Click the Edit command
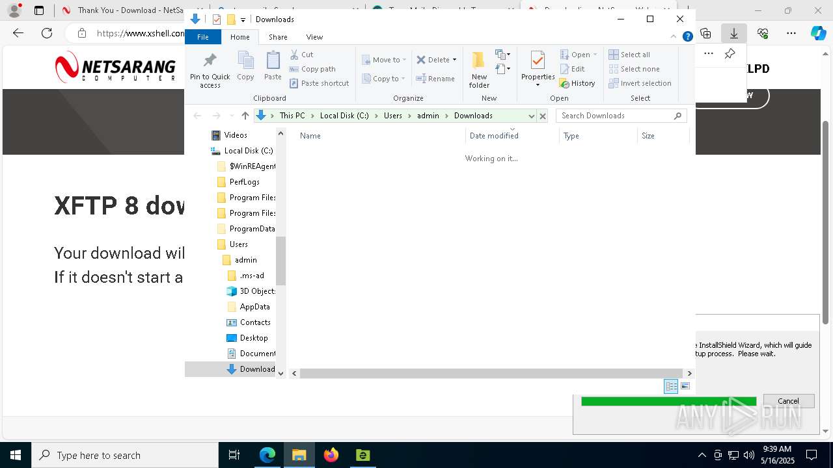 click(x=572, y=69)
